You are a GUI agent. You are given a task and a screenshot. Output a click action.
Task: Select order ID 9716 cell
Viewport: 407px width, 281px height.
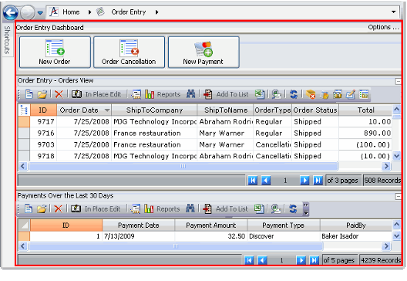[x=43, y=133]
